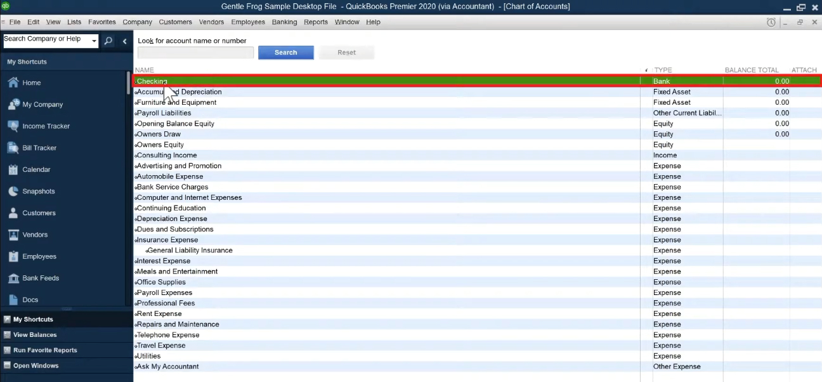822x382 pixels.
Task: Select Accumulated Depreciation account
Action: pos(477,92)
